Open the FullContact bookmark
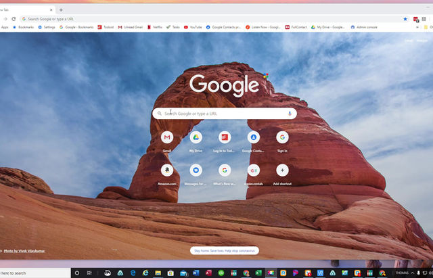Viewport: 433px width, 278px height. (x=296, y=27)
